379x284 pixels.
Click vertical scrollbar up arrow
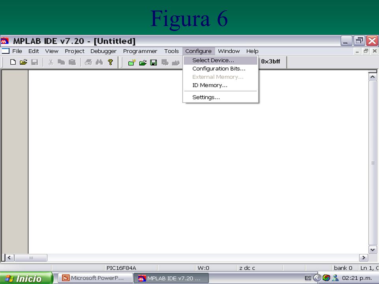372,77
